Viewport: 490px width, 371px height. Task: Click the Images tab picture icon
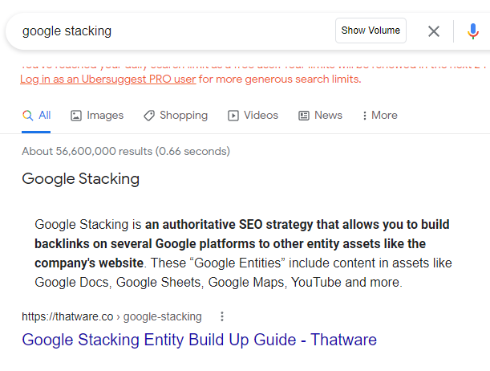[76, 116]
